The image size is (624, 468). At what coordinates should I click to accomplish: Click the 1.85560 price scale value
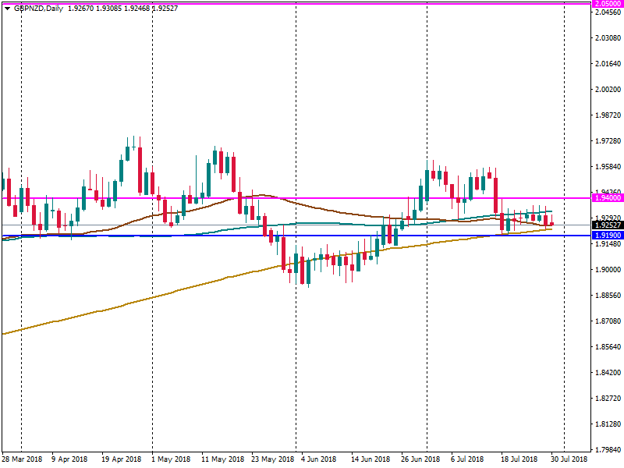click(606, 347)
